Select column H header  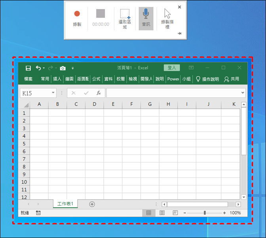pyautogui.click(x=168, y=104)
